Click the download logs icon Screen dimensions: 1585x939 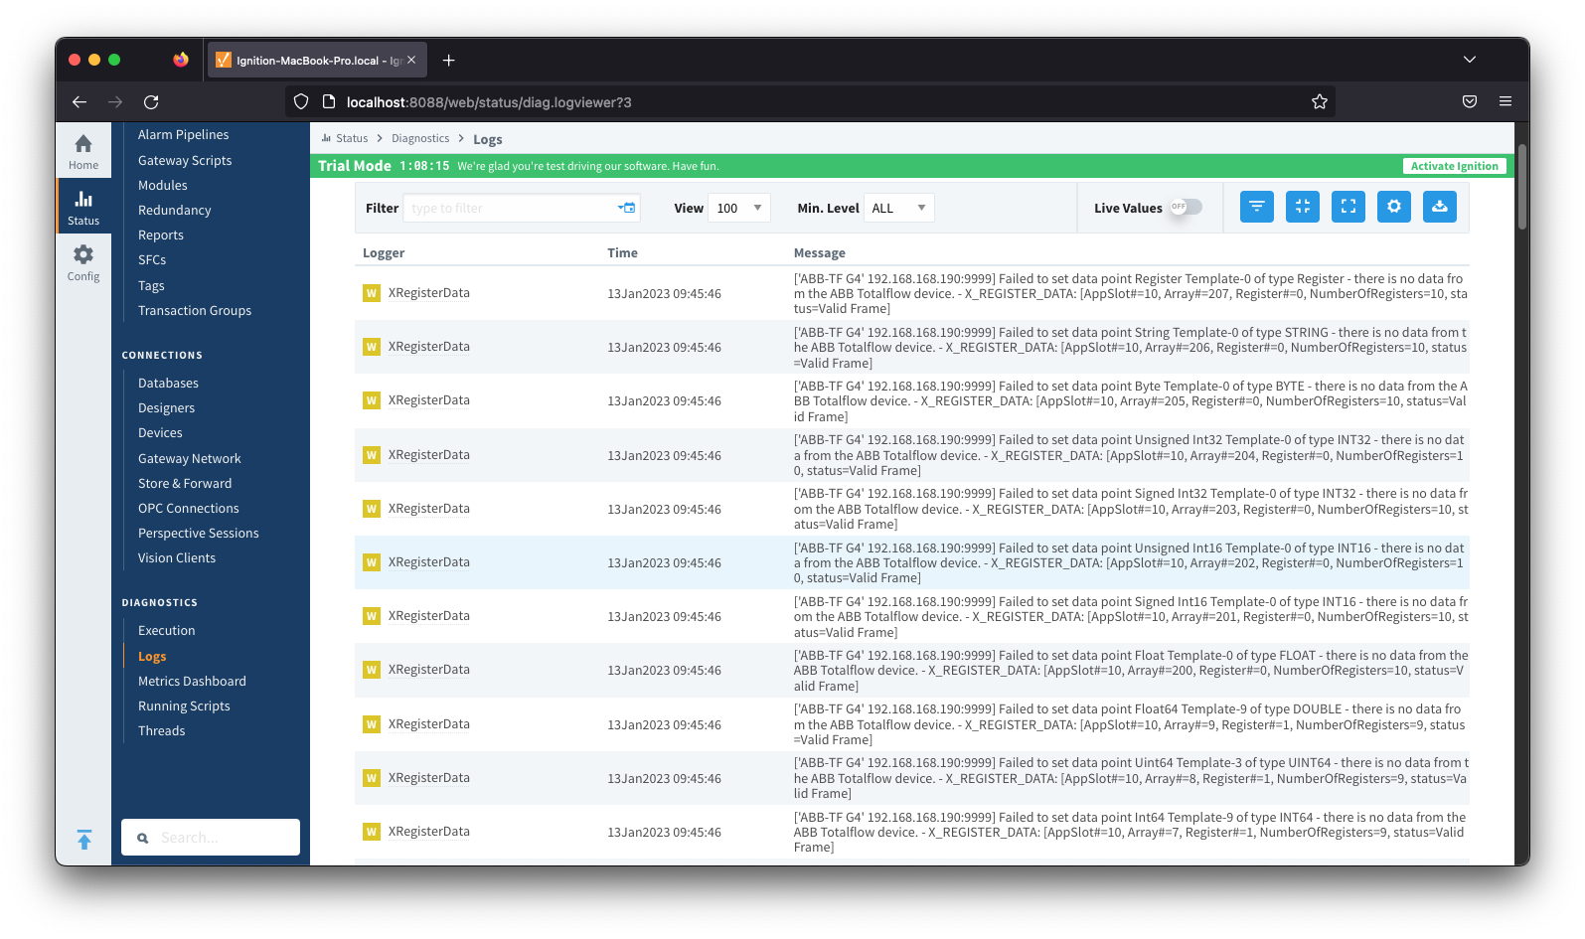[1439, 207]
